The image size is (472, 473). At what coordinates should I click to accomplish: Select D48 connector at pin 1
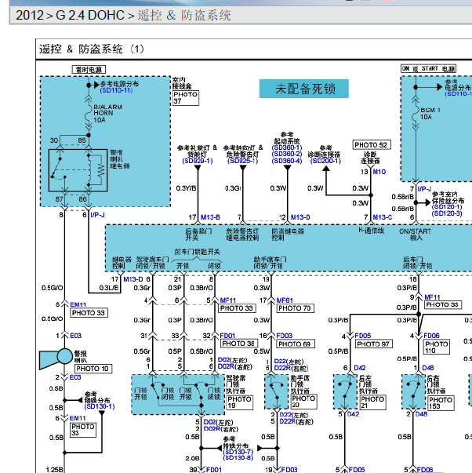[428, 368]
